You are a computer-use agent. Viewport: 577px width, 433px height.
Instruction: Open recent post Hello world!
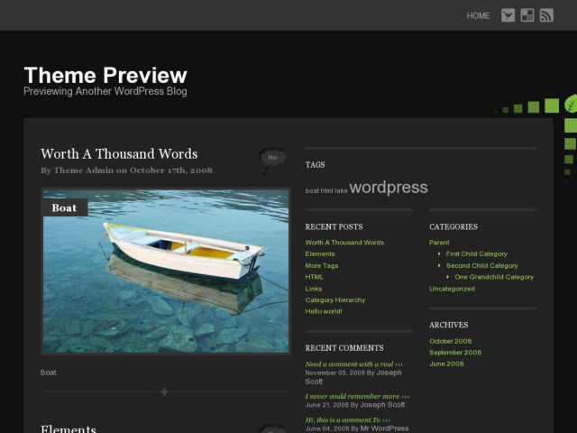click(324, 311)
